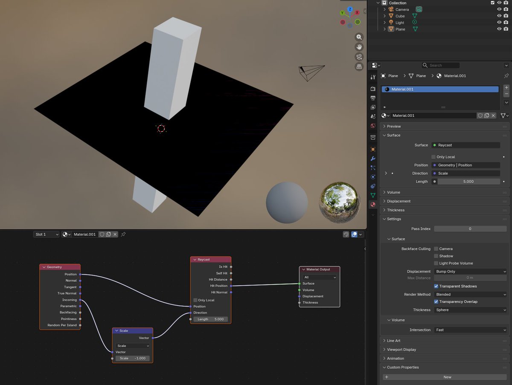512x385 pixels.
Task: Open Scale node operation dropdown
Action: [133, 346]
